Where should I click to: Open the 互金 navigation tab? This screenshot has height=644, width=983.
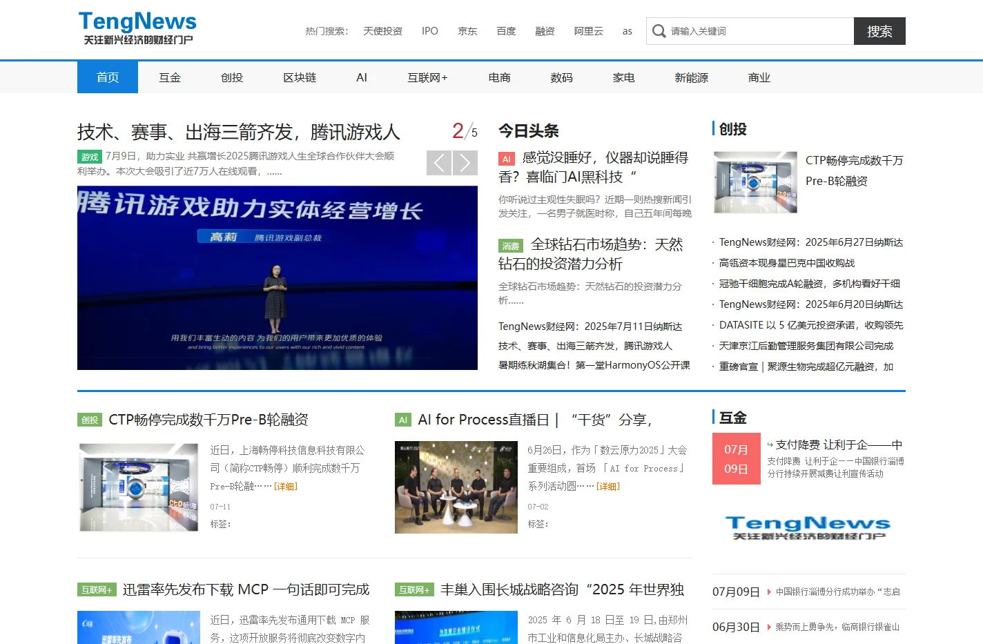point(170,77)
